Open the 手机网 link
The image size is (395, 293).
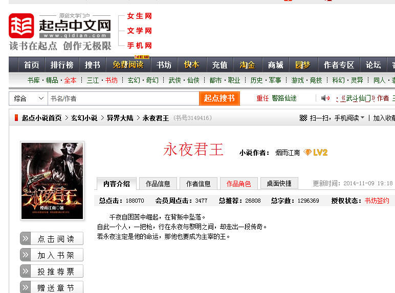click(139, 45)
